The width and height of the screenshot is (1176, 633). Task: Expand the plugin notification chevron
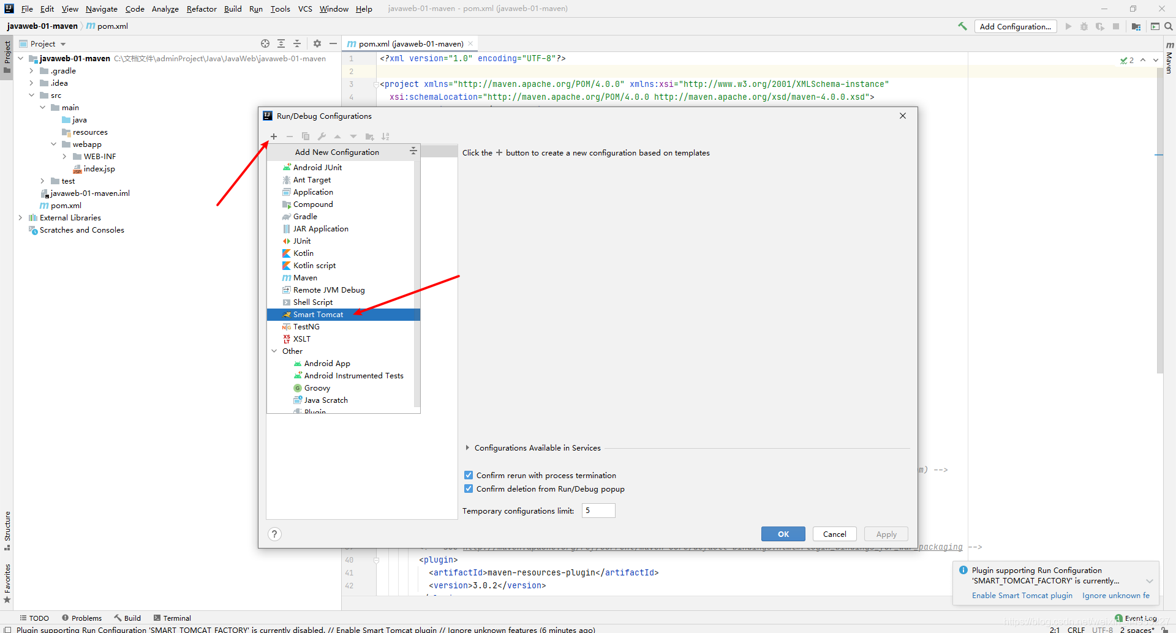(1150, 581)
